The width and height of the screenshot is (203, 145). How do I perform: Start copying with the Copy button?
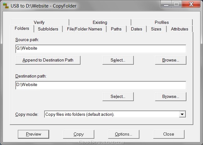(x=79, y=134)
